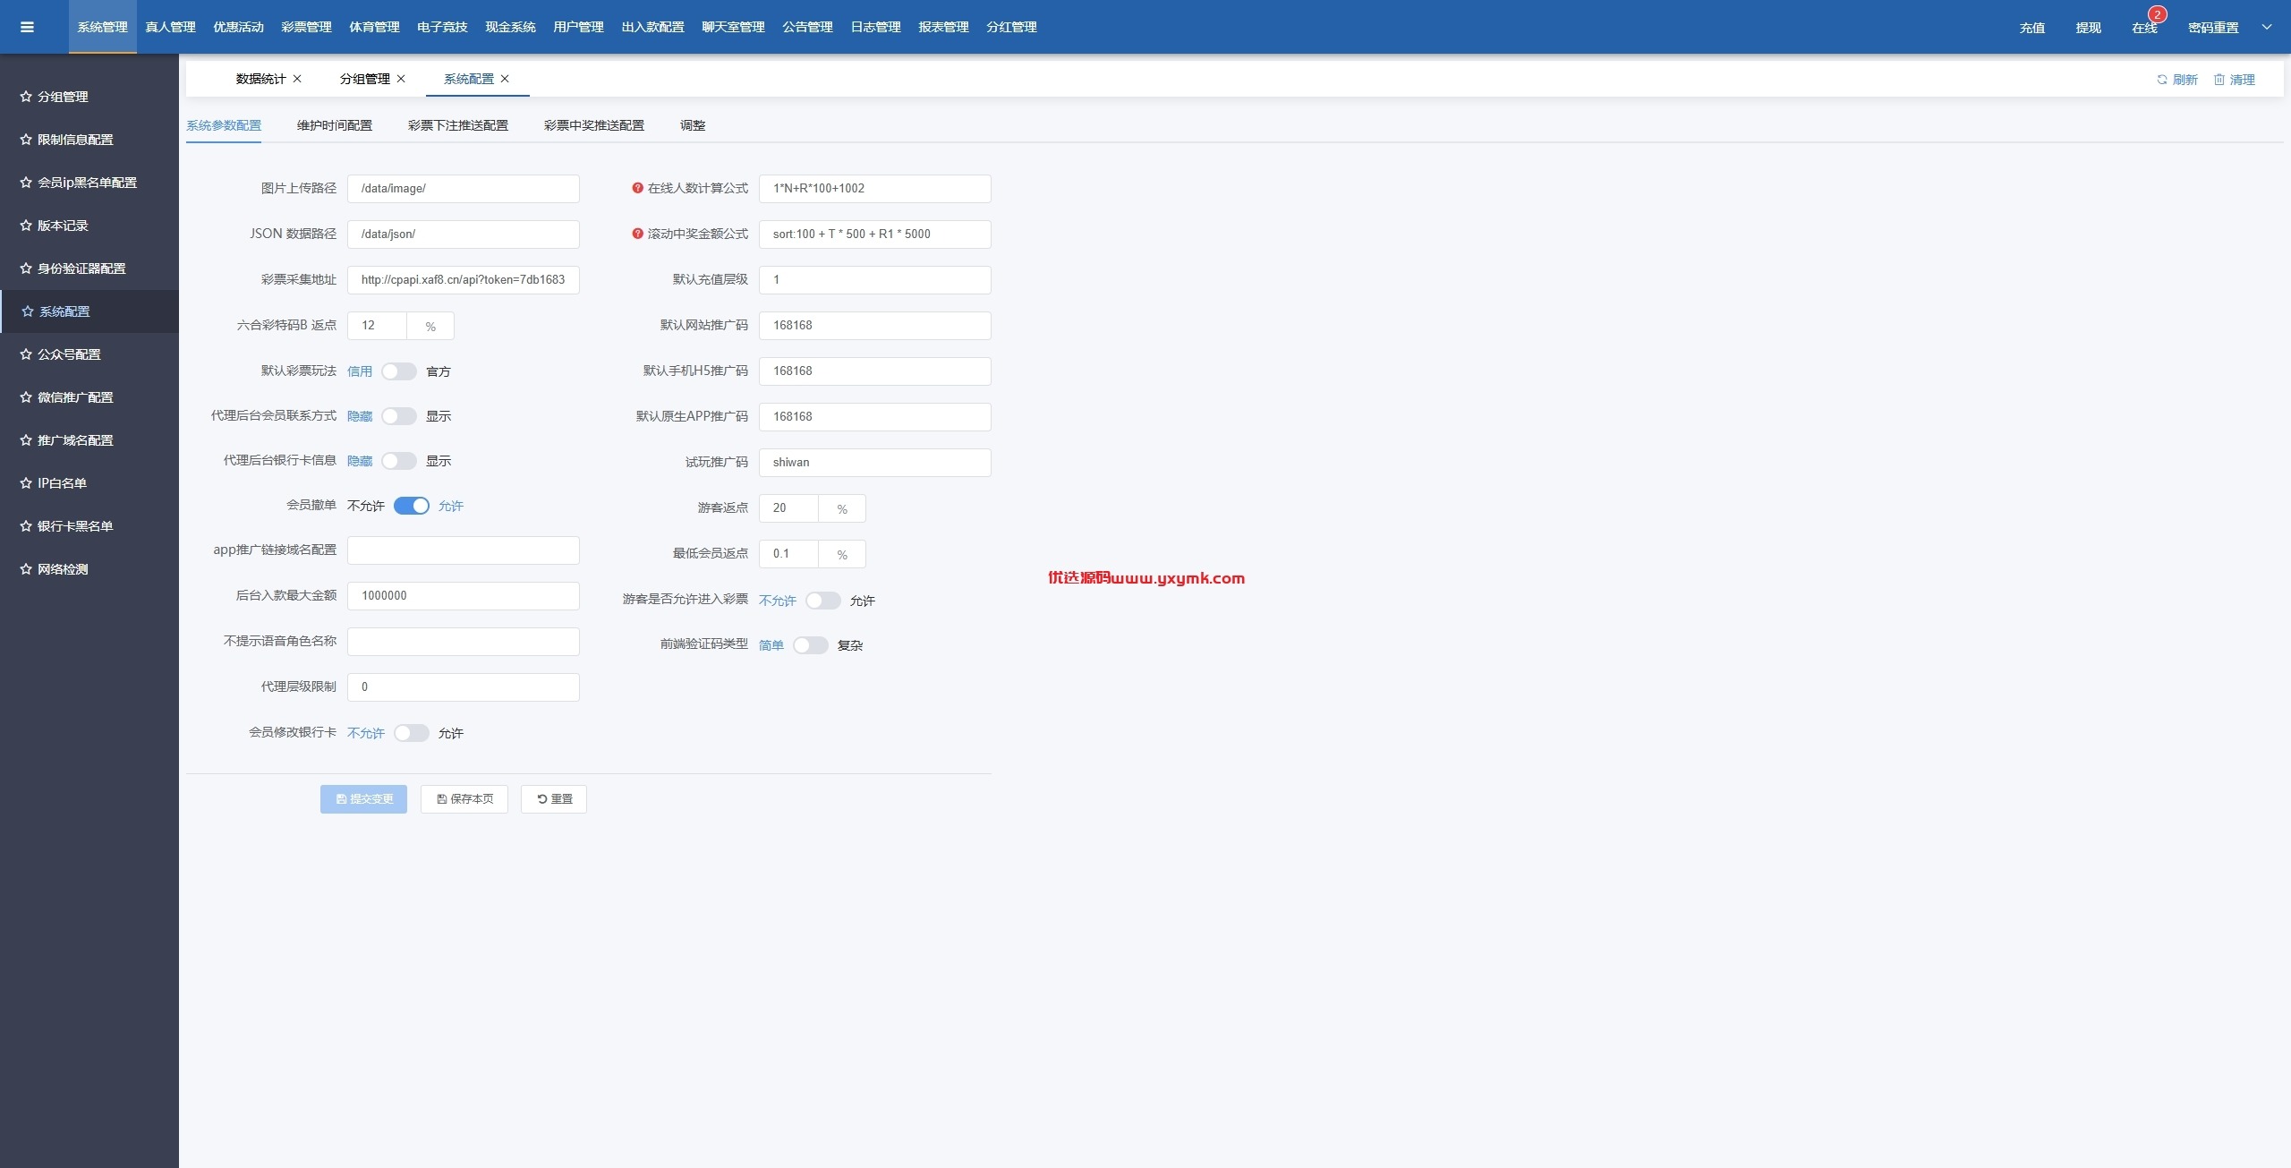Toggle 代理后台银行卡信息 display switch

point(399,461)
